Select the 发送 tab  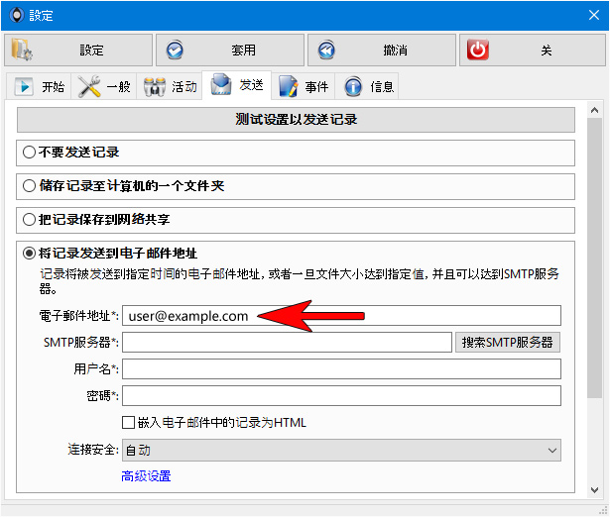point(236,85)
